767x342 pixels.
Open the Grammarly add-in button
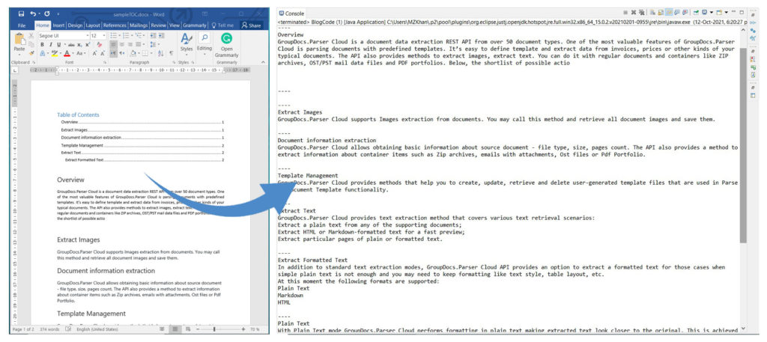click(227, 43)
